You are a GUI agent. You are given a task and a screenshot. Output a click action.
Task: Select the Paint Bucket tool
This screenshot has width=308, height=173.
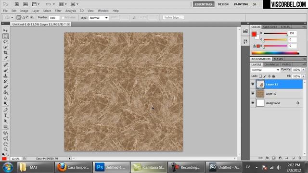[x=5, y=92]
